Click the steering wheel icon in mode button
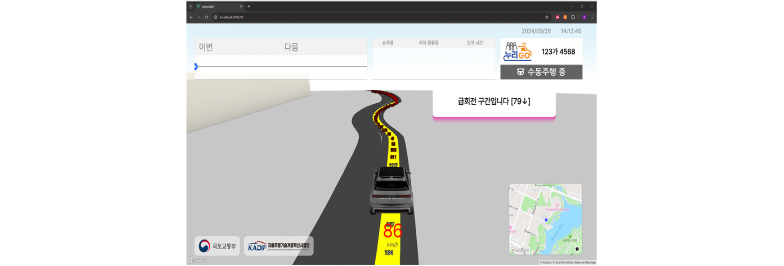Image resolution: width=784 pixels, height=266 pixels. tap(521, 72)
